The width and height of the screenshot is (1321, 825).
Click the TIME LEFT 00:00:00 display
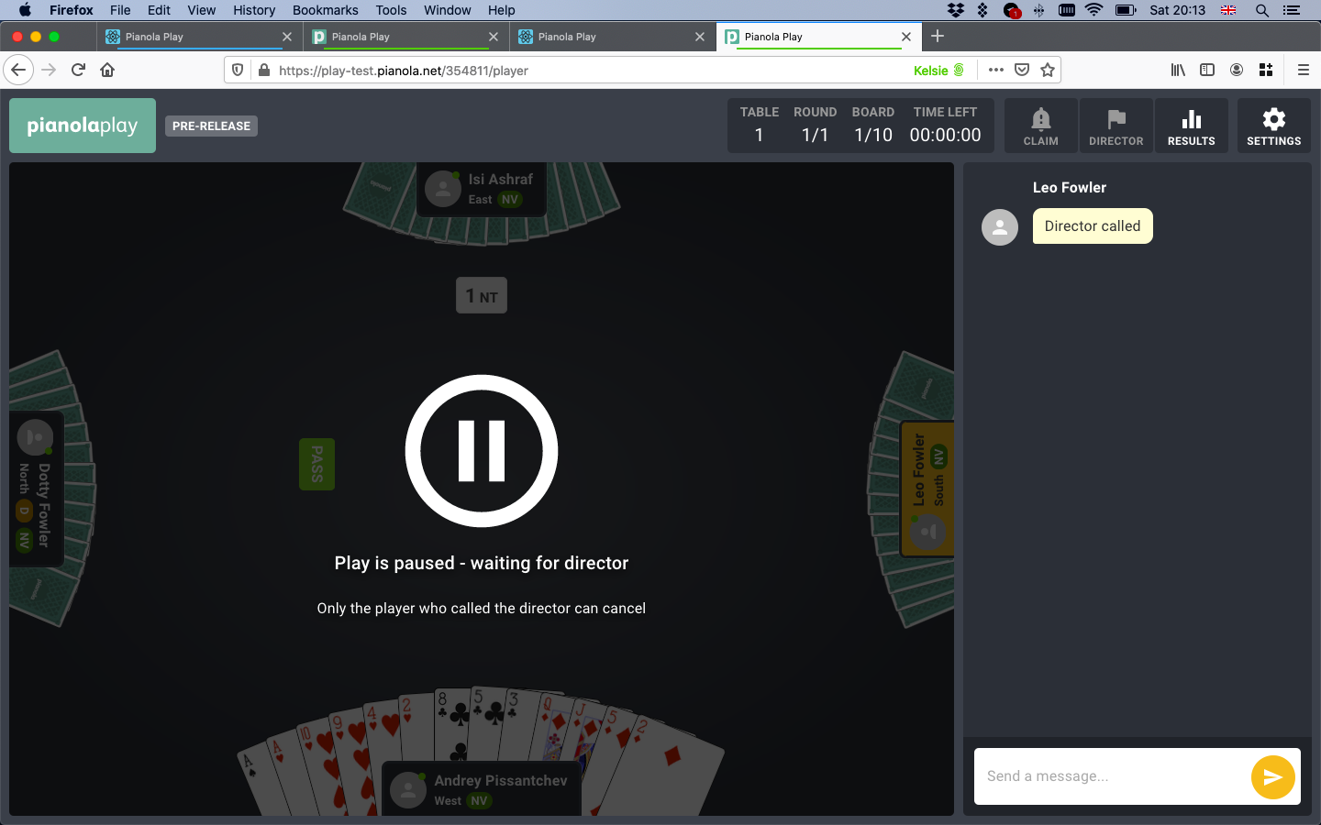[945, 125]
